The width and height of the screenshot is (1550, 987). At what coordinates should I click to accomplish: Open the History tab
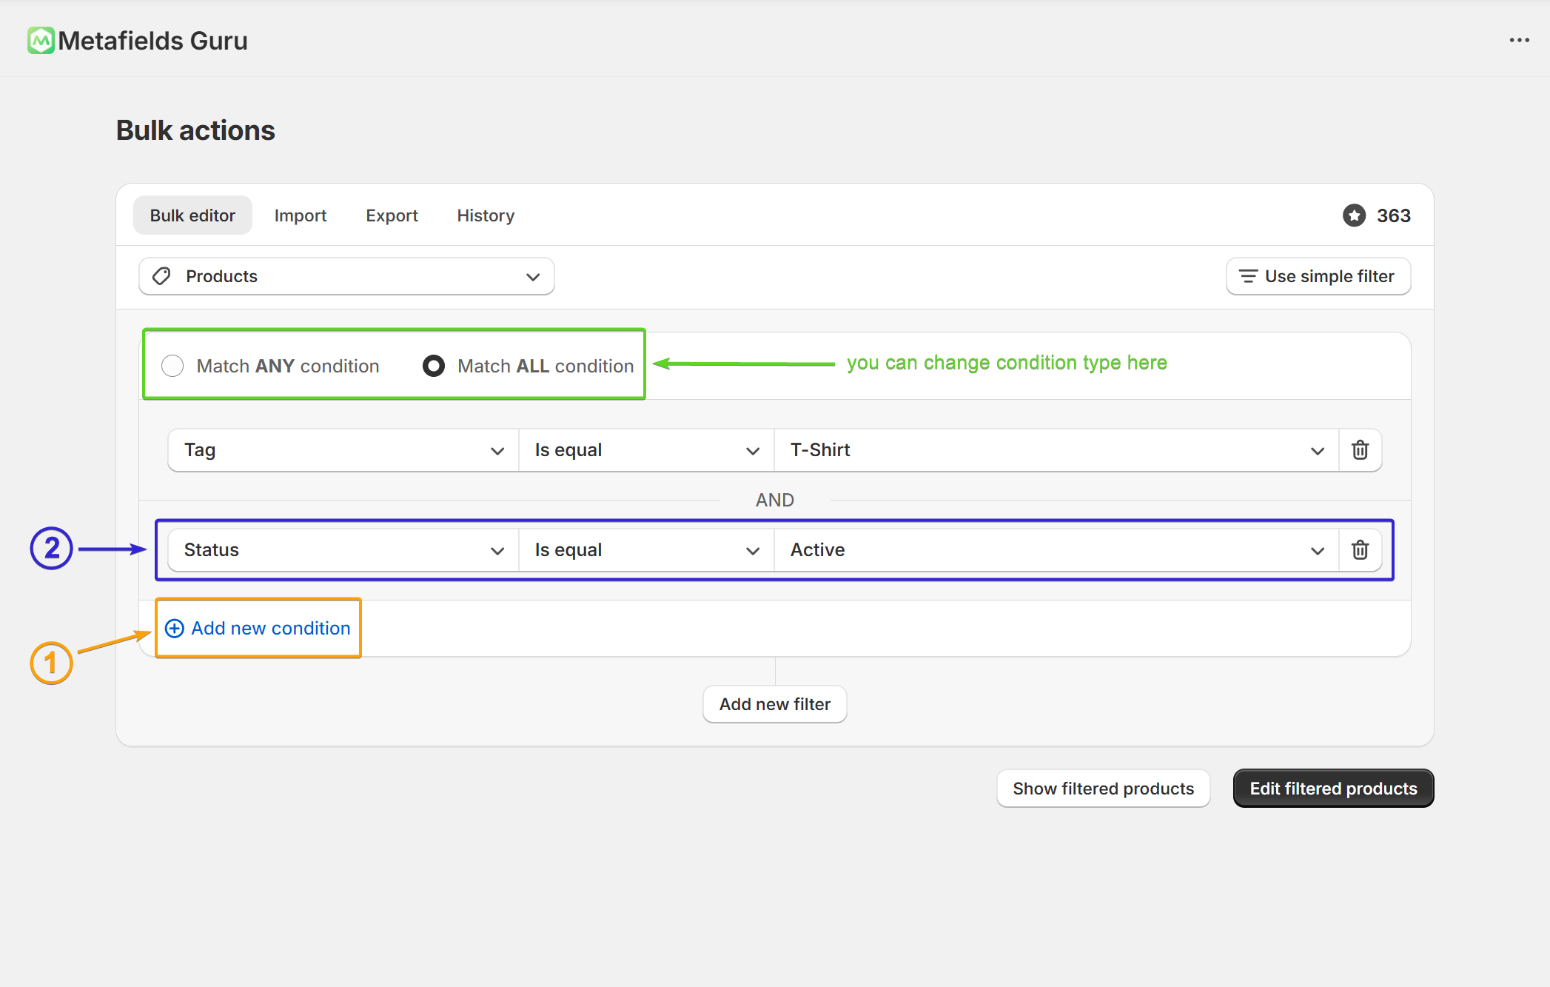(x=486, y=215)
